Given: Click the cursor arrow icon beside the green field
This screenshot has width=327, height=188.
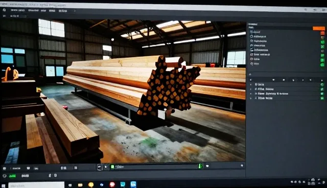Looking at the screenshot, I should (106, 167).
